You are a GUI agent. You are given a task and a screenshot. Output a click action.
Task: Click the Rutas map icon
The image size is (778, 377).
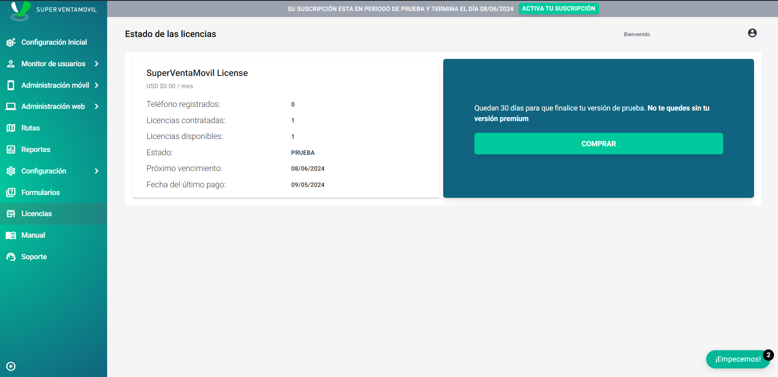[x=11, y=128]
